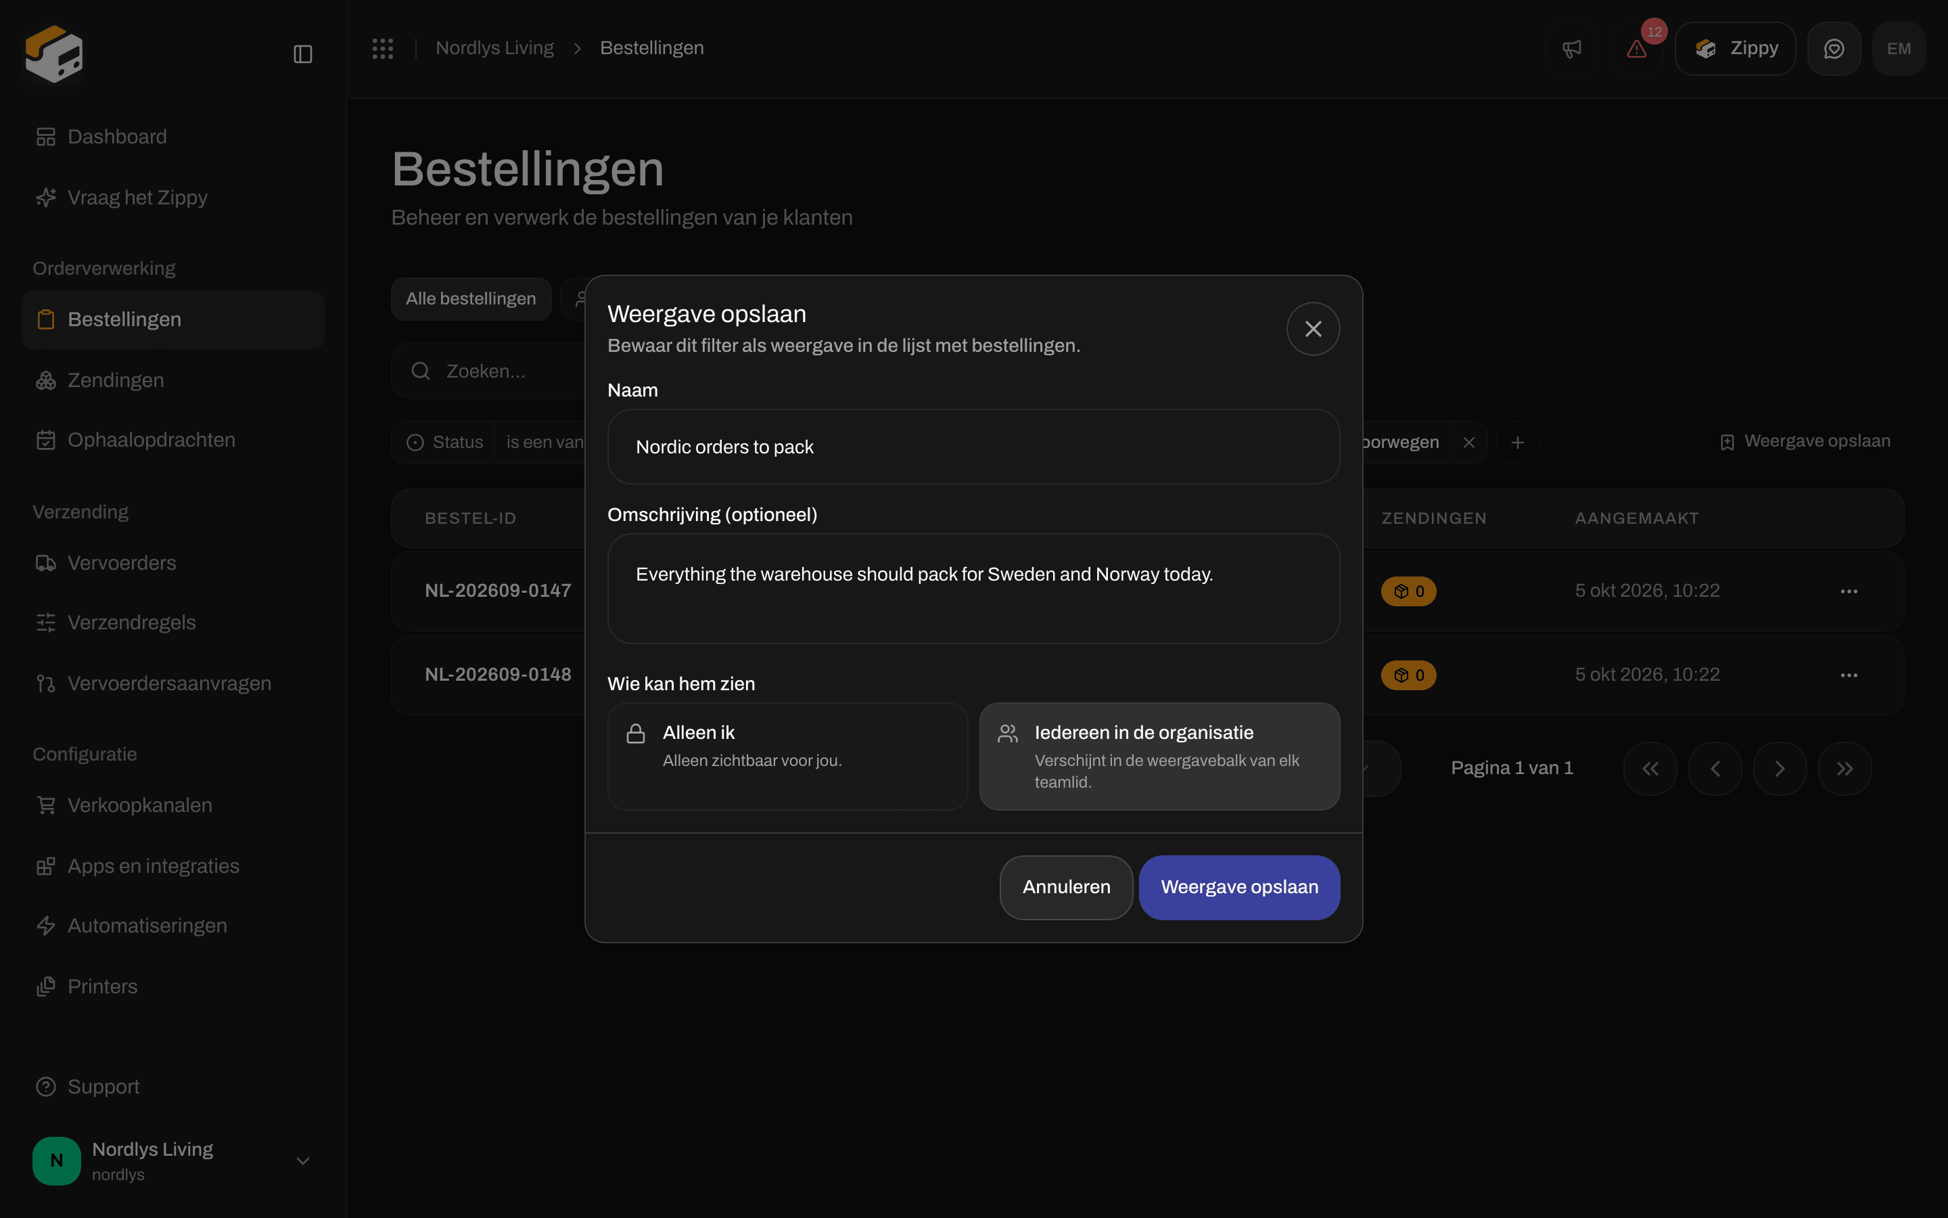Cancel with the Annuleren button

point(1066,887)
